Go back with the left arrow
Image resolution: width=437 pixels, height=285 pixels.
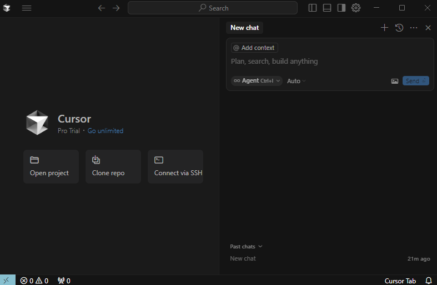102,8
